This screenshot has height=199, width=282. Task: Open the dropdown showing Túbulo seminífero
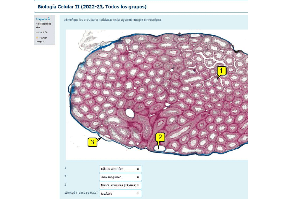[x=120, y=169]
